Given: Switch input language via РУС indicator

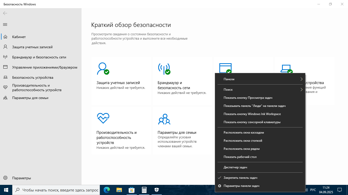Looking at the screenshot, I should (313, 190).
